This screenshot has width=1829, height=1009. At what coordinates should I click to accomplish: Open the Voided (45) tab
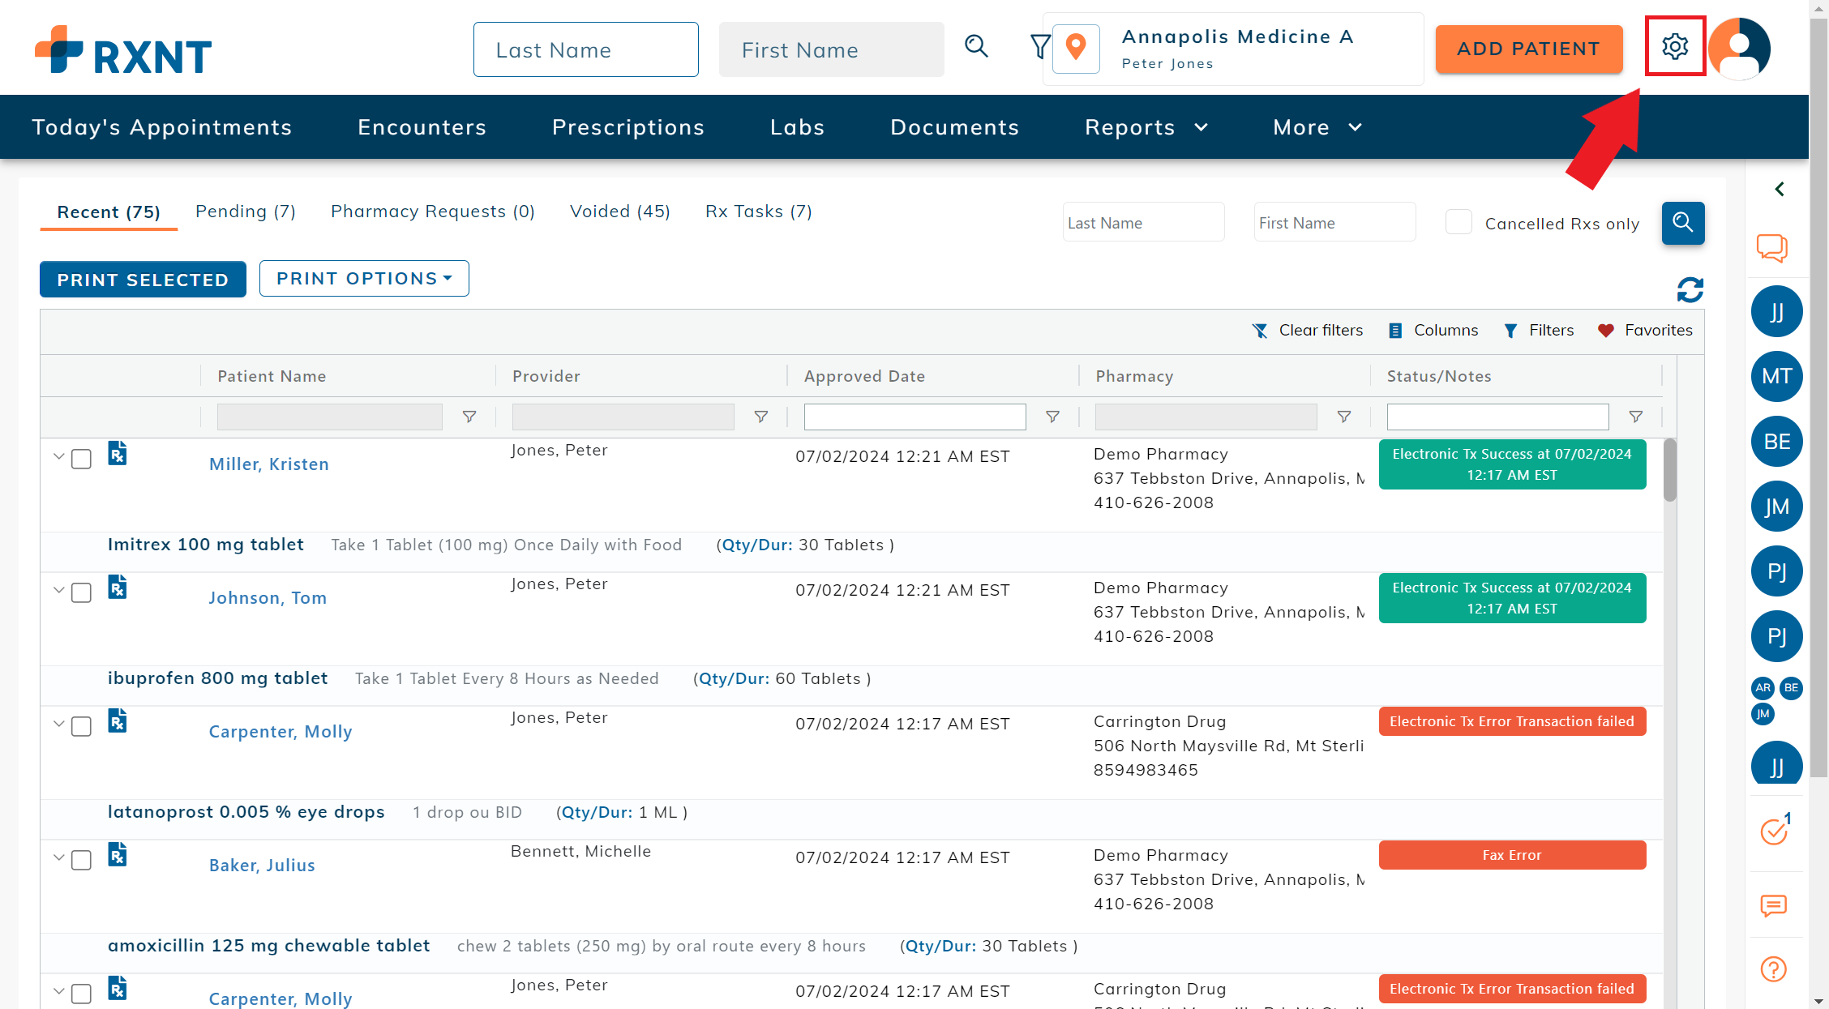(x=619, y=212)
